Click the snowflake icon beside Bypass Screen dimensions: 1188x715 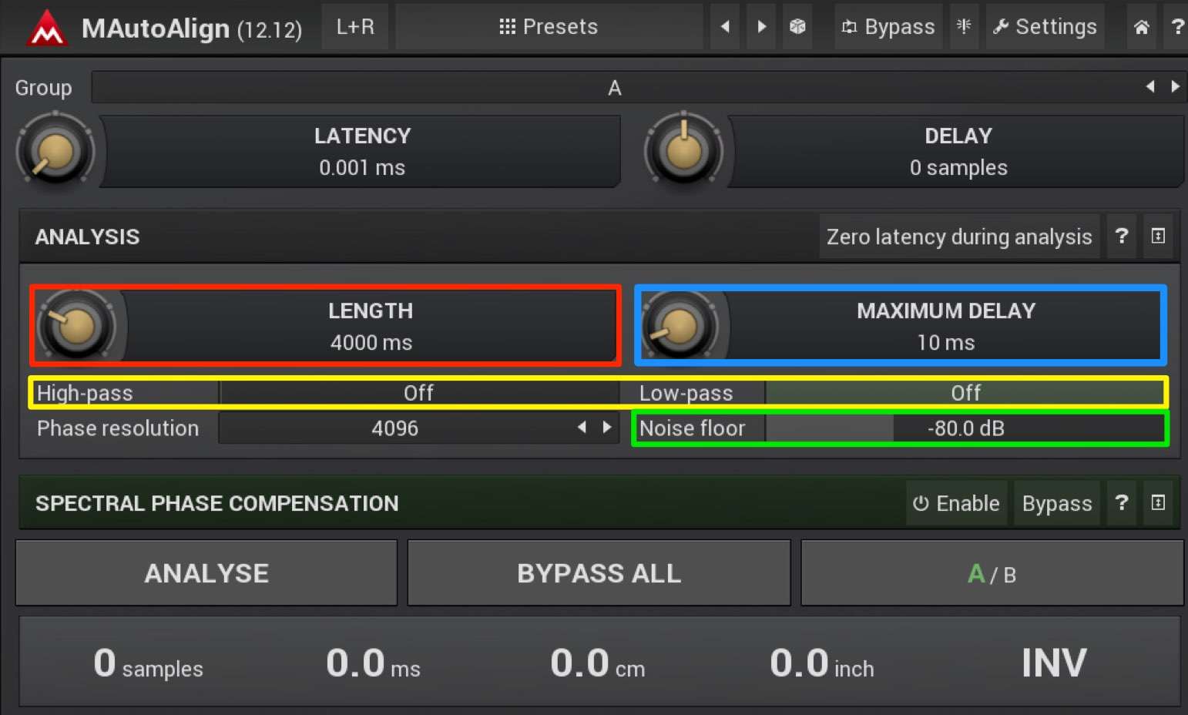[964, 27]
